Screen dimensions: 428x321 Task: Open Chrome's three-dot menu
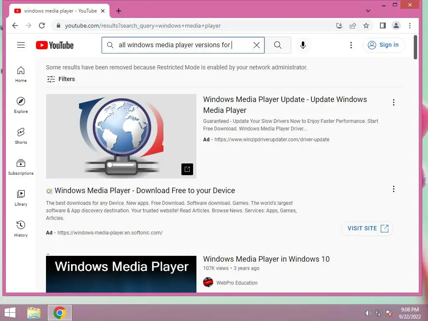pos(410,25)
